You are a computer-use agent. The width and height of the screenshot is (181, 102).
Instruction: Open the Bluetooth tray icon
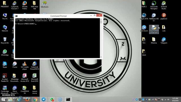tap(146, 99)
